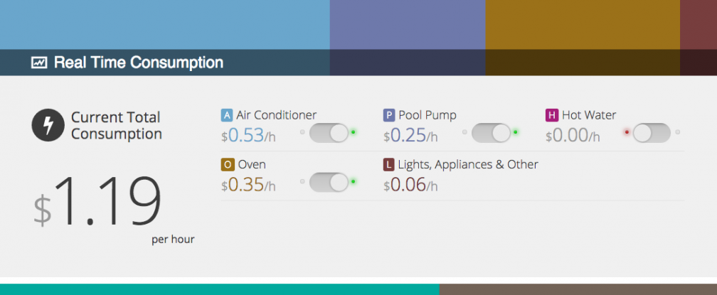Click the blue A Air Conditioner badge
Screen dimensions: 717x295
pyautogui.click(x=227, y=114)
